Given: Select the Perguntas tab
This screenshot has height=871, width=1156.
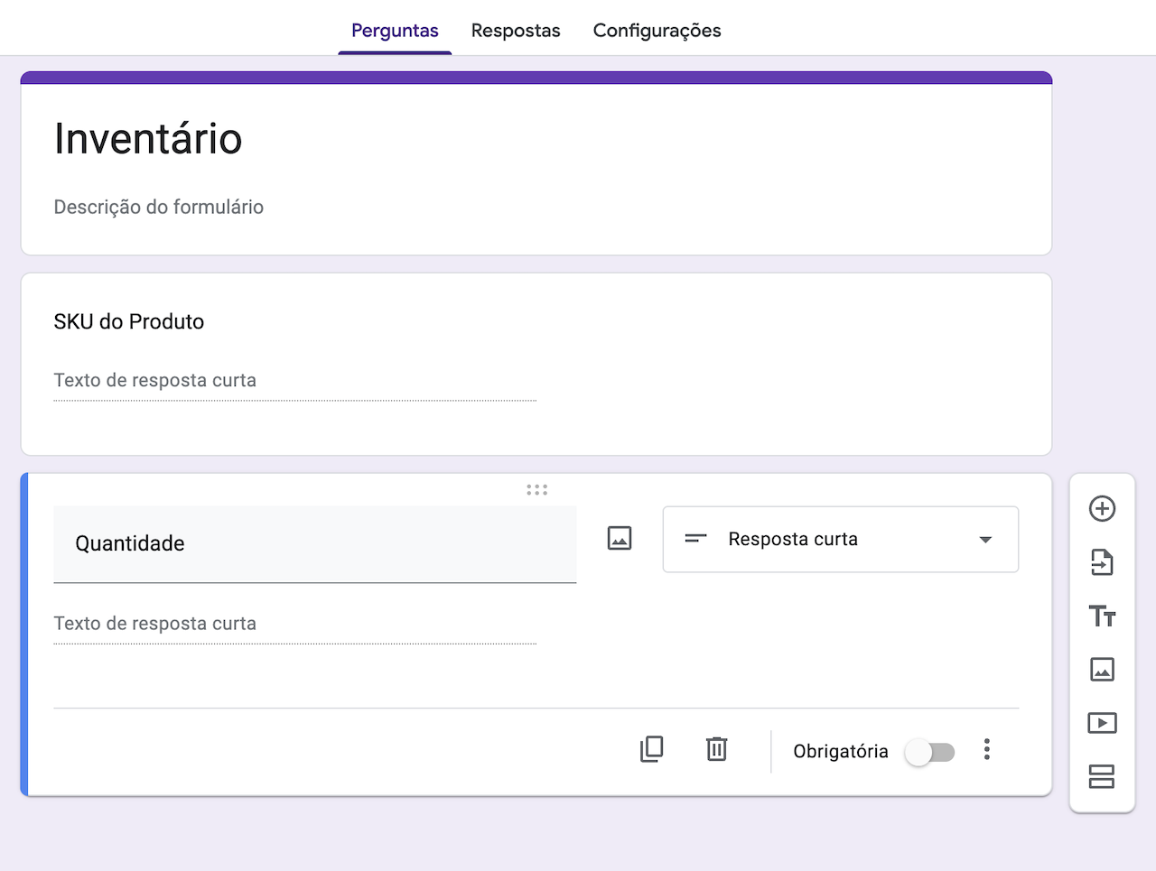Looking at the screenshot, I should [x=395, y=31].
